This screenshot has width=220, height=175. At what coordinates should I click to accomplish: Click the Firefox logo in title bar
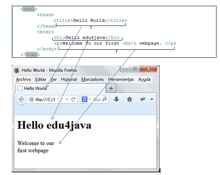point(17,70)
